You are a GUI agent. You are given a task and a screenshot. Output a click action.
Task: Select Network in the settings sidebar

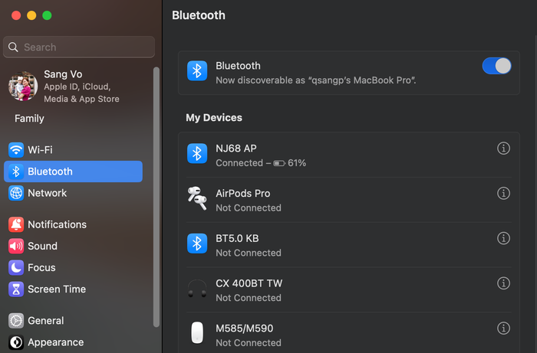[73, 193]
